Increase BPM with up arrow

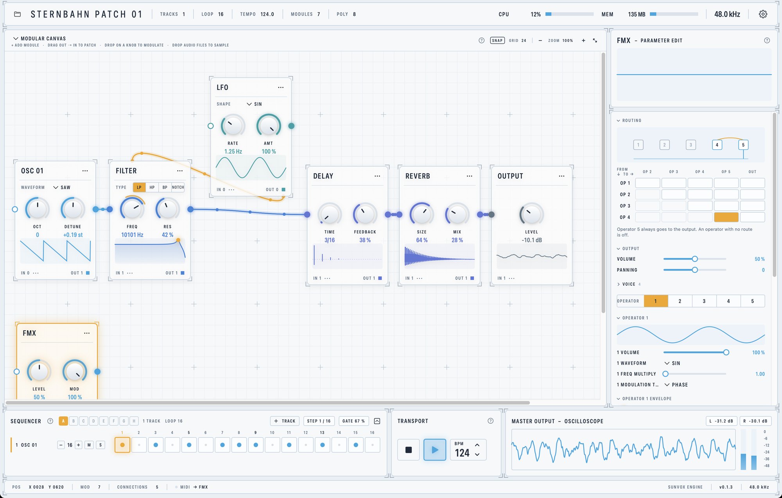[477, 445]
